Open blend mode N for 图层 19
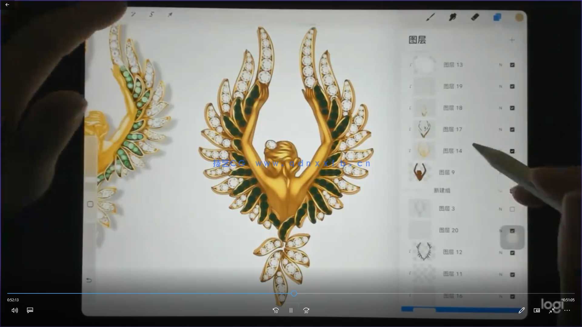Image resolution: width=582 pixels, height=327 pixels. 501,87
